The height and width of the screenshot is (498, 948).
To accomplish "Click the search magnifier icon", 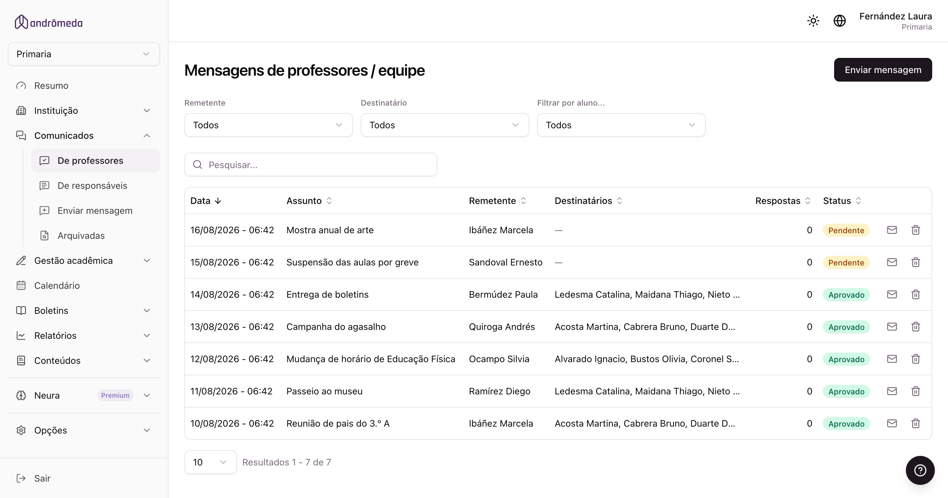I will 197,164.
